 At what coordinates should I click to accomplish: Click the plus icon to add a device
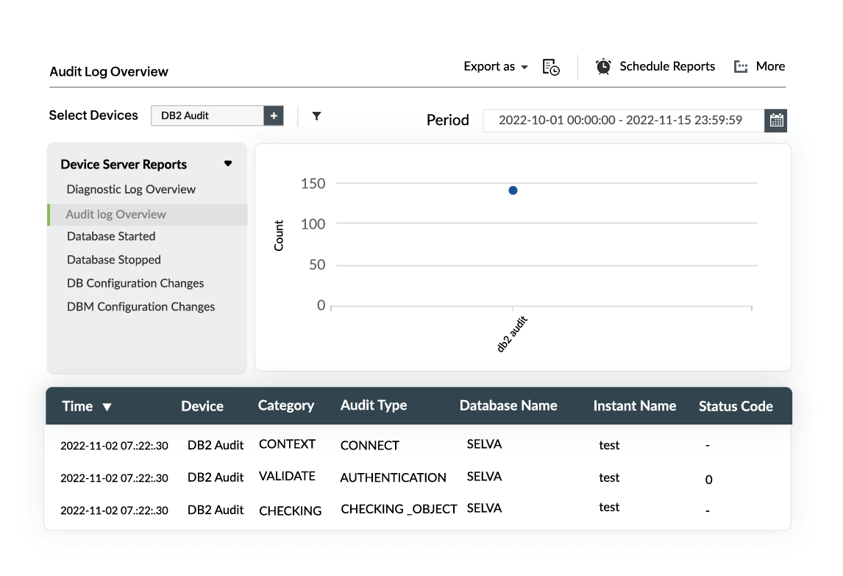pyautogui.click(x=274, y=115)
